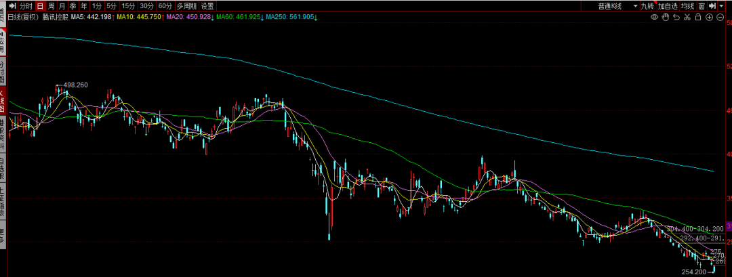Viewport: 732px width, 277px height.
Task: Click the collapse arrow left of 分时
Action: [x=13, y=6]
